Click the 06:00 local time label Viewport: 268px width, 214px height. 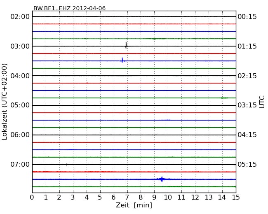click(20, 135)
